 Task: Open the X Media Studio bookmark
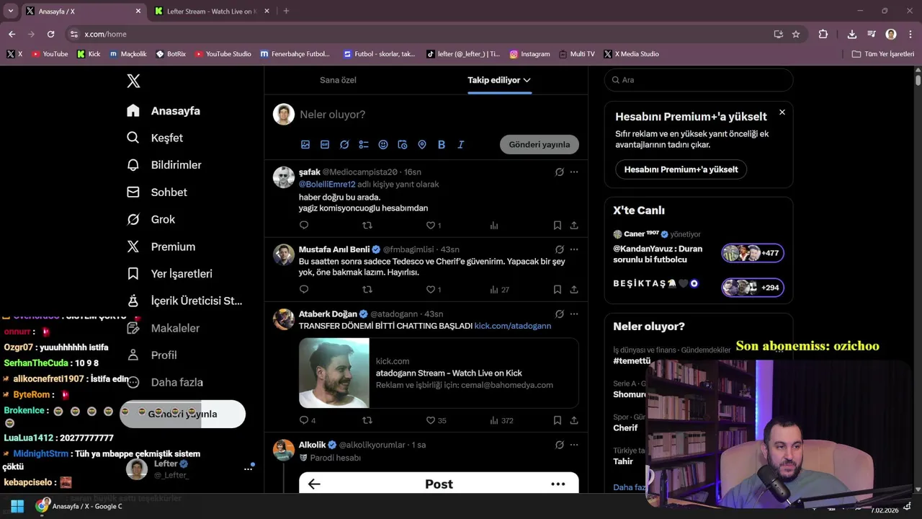(632, 54)
